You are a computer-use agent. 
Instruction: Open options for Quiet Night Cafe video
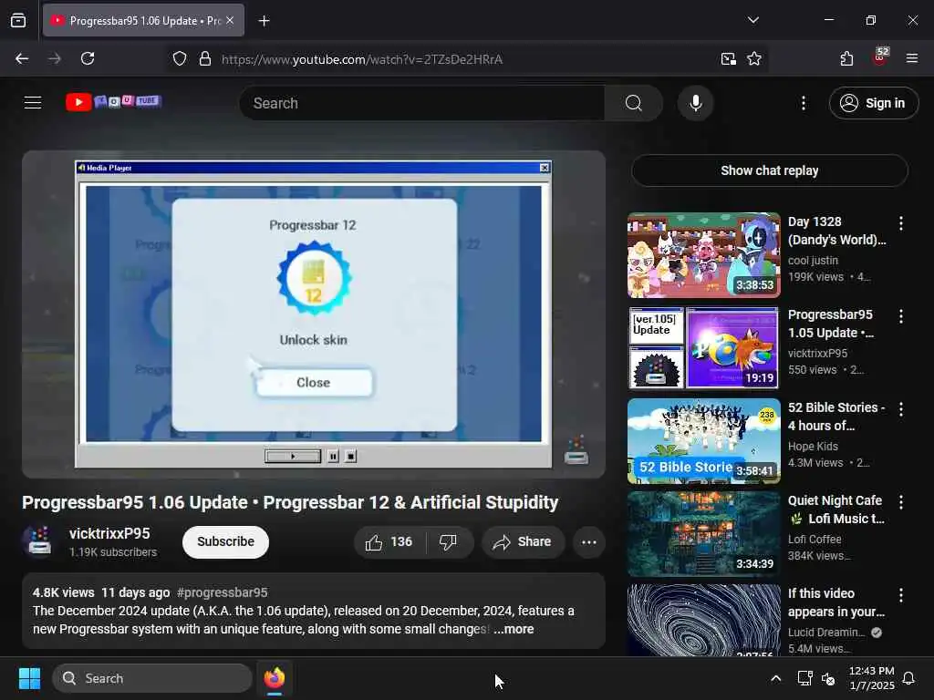pos(900,502)
